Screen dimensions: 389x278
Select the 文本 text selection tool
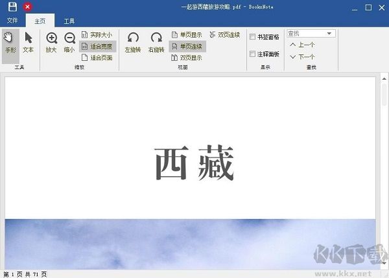click(28, 43)
